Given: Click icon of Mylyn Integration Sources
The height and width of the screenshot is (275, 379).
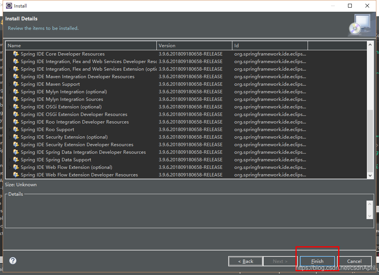Looking at the screenshot, I should (16, 99).
